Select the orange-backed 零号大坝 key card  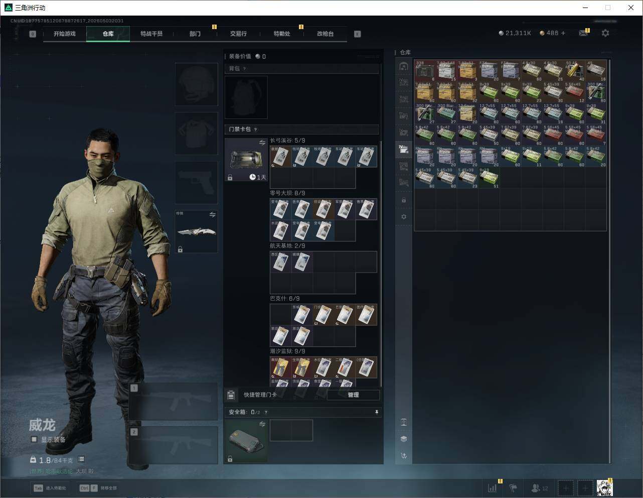(x=324, y=209)
